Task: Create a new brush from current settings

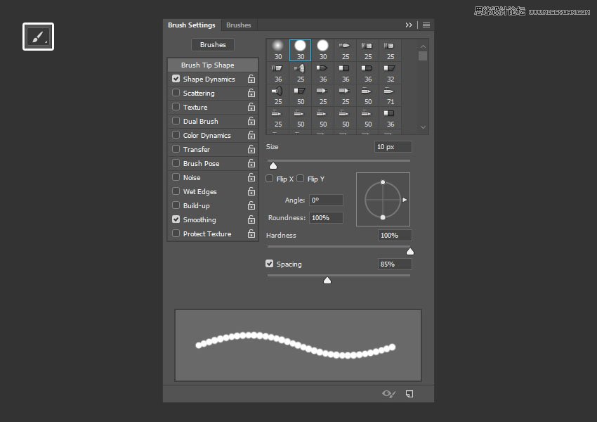Action: (x=409, y=394)
